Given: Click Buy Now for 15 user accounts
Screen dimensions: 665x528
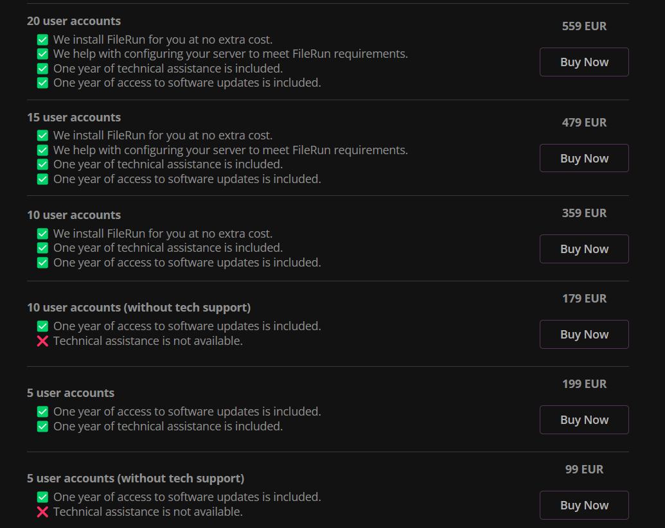Looking at the screenshot, I should (x=584, y=159).
